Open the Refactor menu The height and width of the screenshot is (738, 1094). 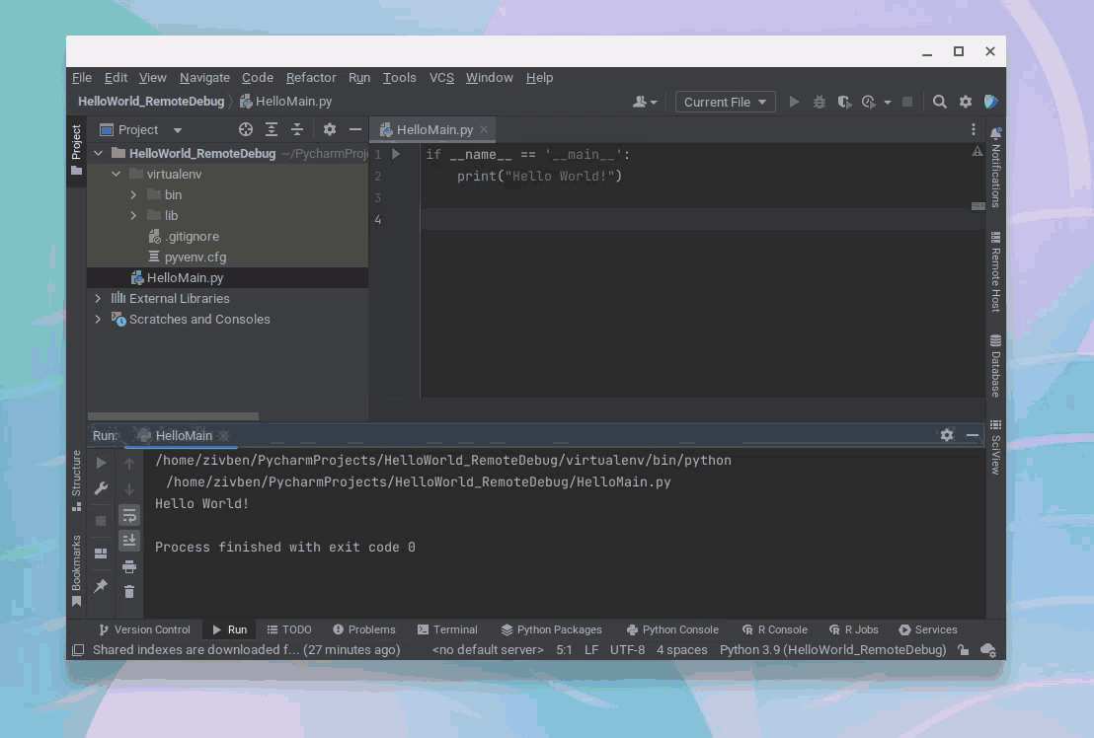[311, 77]
